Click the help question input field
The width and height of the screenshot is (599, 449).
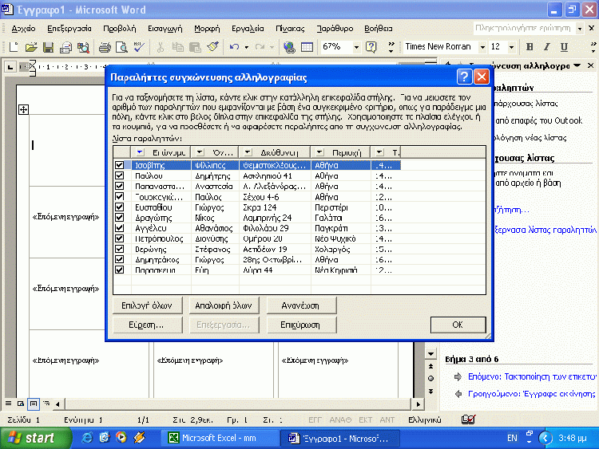click(x=523, y=28)
